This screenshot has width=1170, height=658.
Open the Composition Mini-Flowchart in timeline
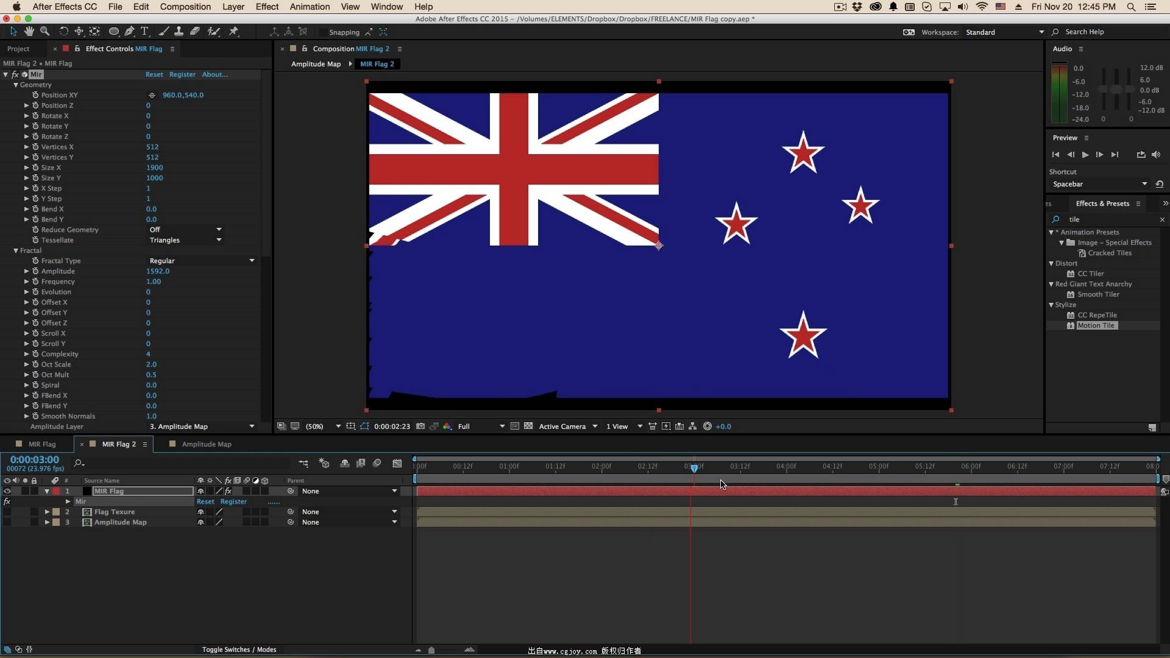303,464
